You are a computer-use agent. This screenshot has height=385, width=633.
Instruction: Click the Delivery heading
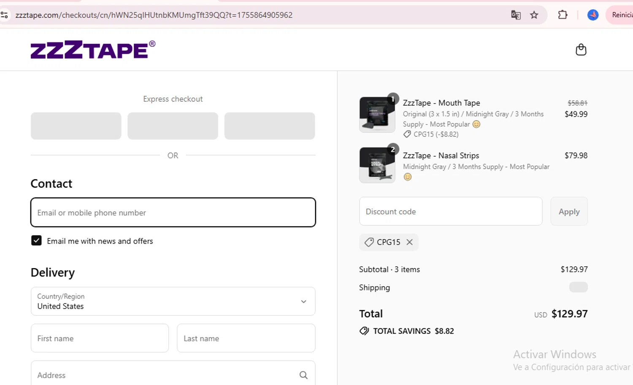tap(53, 273)
